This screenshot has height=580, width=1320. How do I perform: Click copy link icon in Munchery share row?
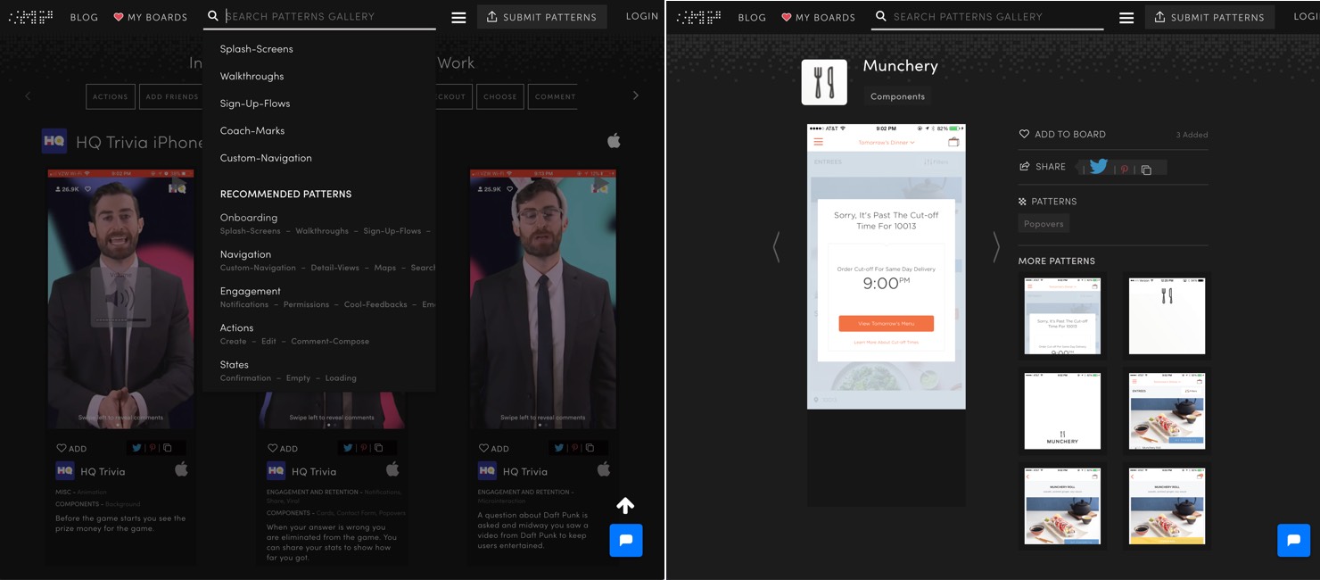click(x=1146, y=170)
